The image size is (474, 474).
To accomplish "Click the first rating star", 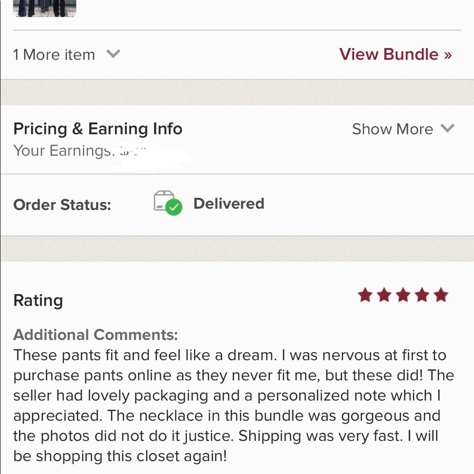I will coord(365,295).
